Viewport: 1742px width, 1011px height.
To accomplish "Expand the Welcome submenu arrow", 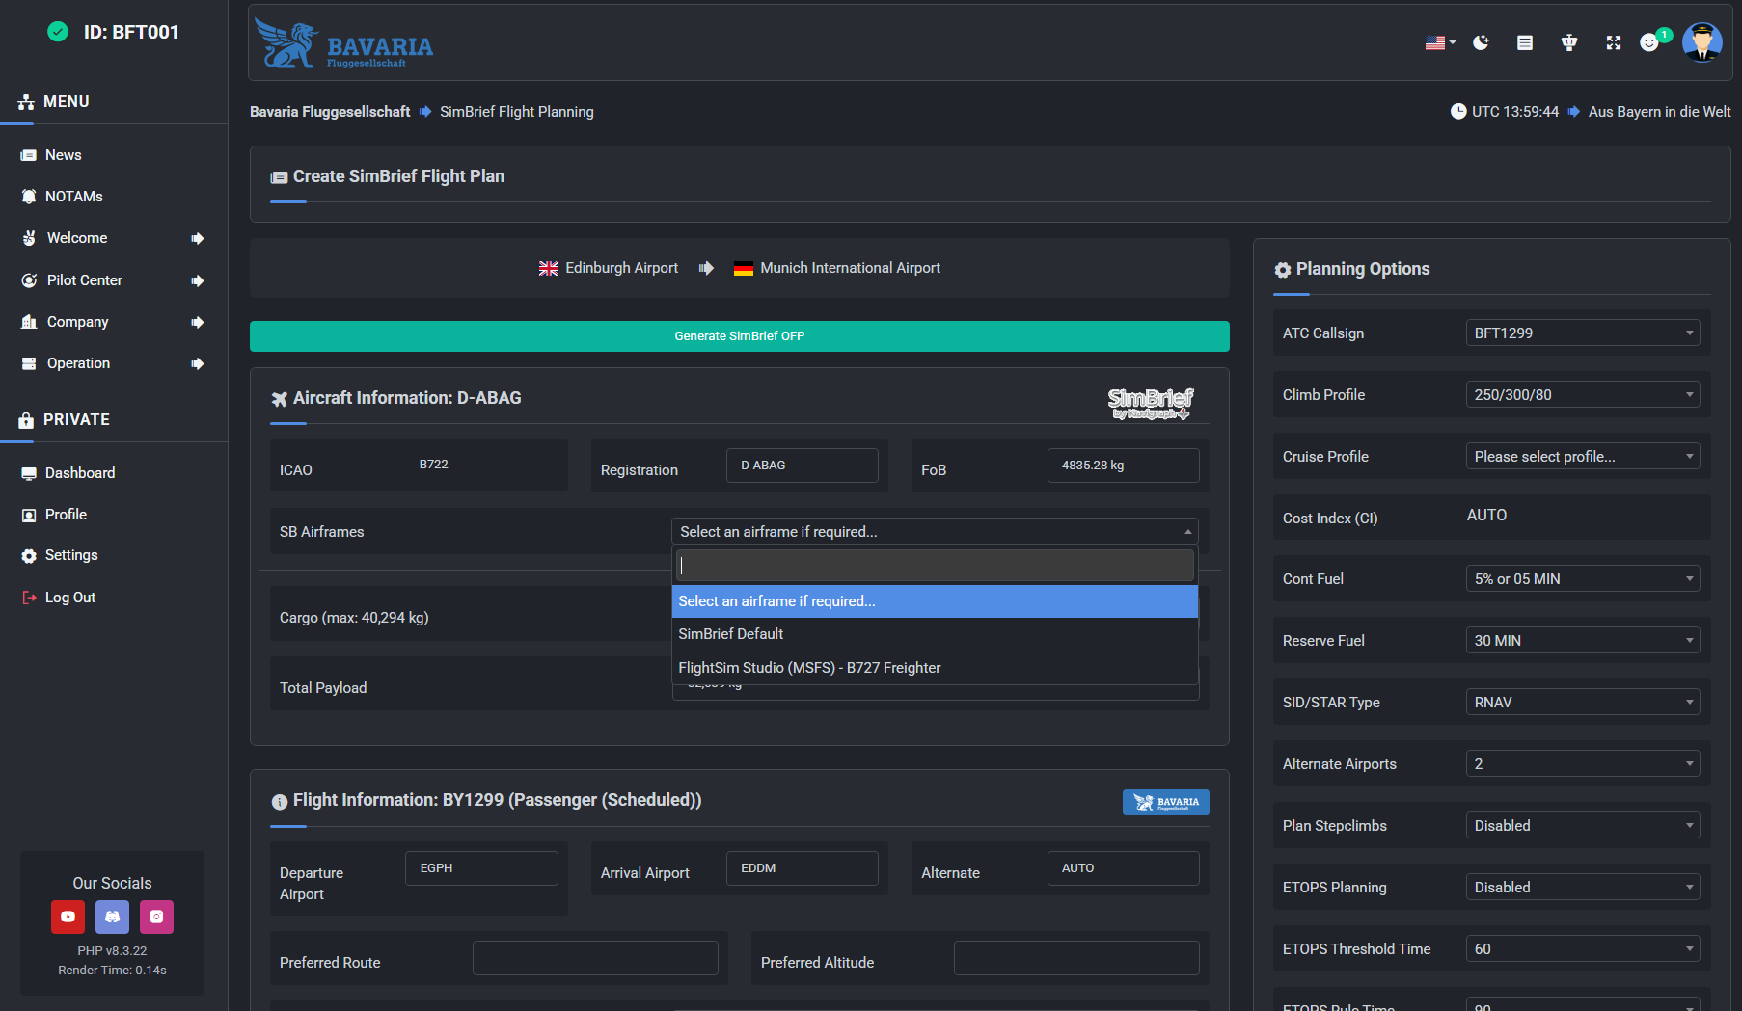I will pyautogui.click(x=198, y=239).
